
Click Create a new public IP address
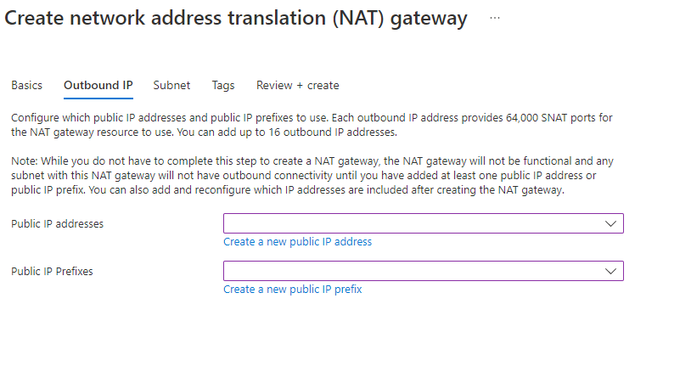(x=297, y=242)
